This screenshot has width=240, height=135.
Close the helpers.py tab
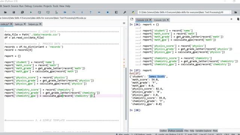[x=40, y=24]
